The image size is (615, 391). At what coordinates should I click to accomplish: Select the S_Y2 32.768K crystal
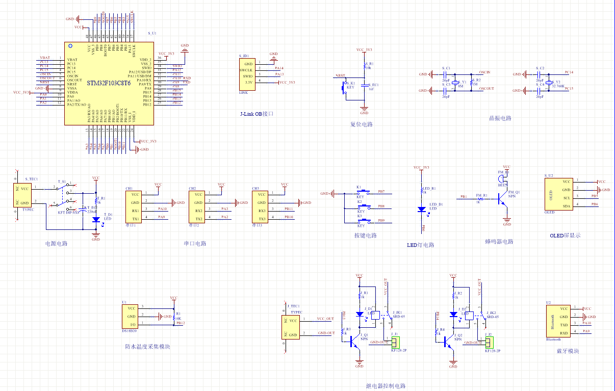550,83
